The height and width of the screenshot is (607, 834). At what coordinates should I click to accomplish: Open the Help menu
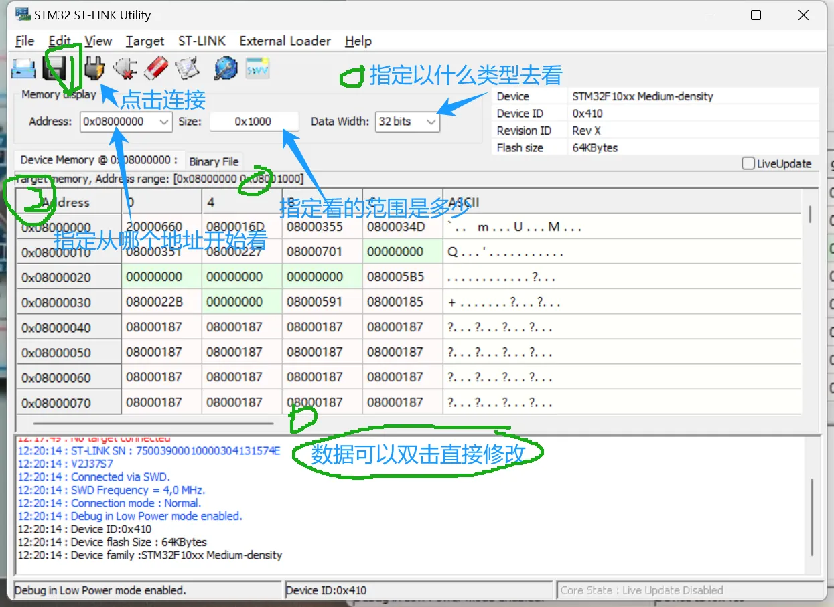pos(358,41)
